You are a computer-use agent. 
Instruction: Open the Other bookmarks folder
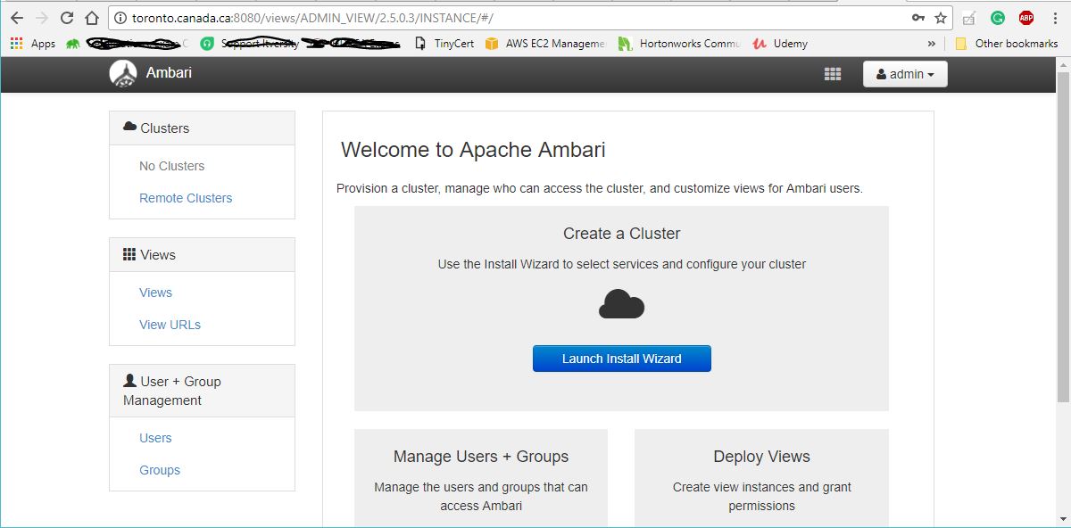(x=1006, y=43)
